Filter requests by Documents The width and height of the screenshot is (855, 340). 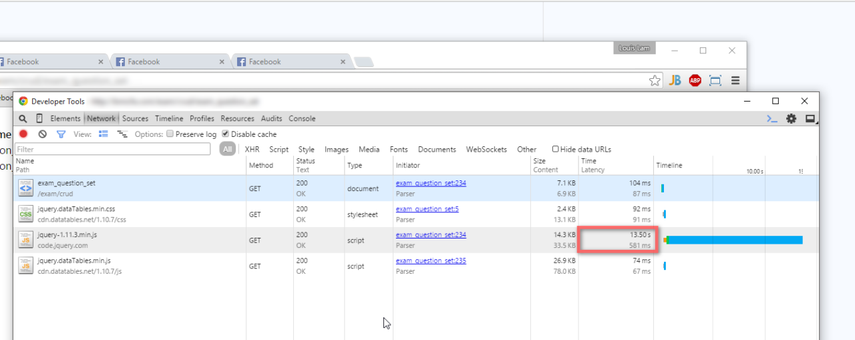(437, 150)
